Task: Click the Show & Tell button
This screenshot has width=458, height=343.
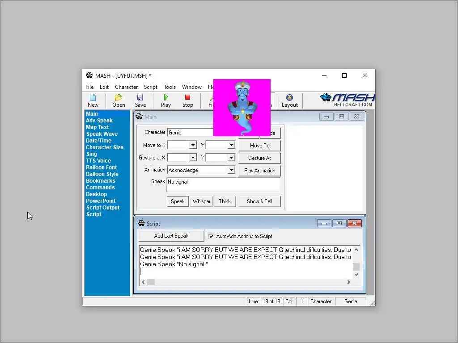Action: click(259, 201)
